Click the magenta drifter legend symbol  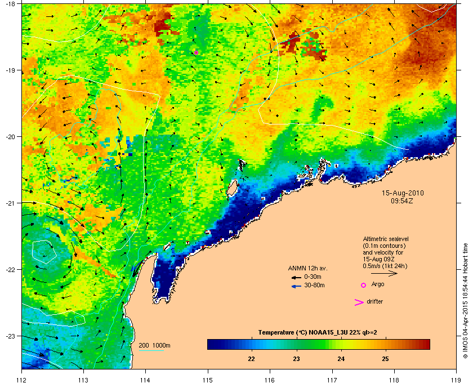359,302
